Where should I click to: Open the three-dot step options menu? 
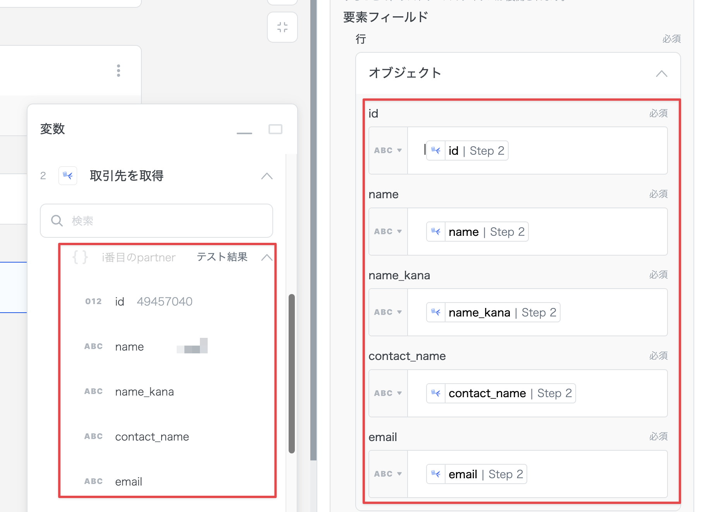[x=119, y=71]
